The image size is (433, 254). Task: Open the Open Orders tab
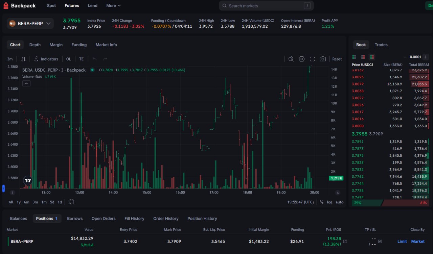click(x=104, y=219)
